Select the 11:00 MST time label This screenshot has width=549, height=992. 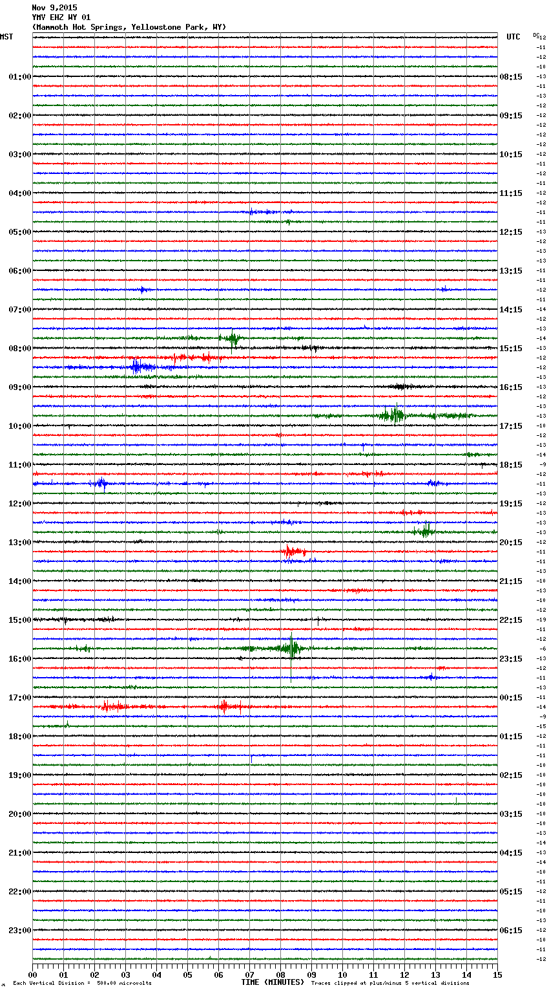(x=20, y=465)
